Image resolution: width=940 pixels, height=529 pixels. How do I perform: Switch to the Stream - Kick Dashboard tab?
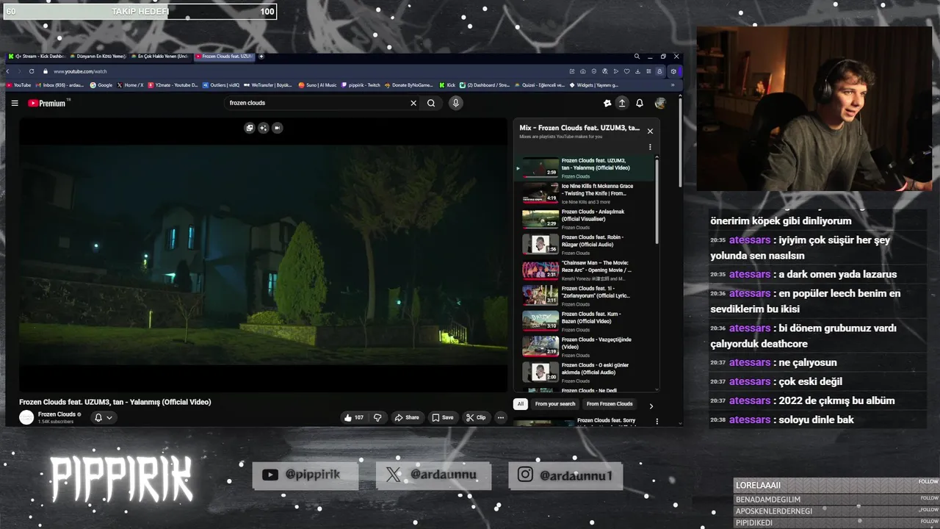click(38, 57)
